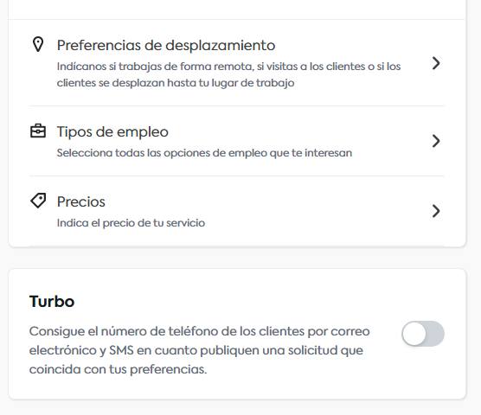Screen dimensions: 481x415
Task: Click the price tag icon beside Precios
Action: [x=38, y=201]
